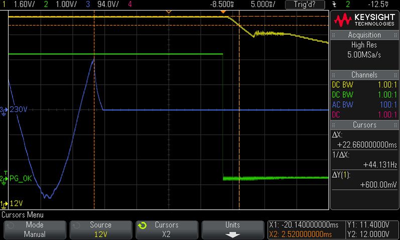The width and height of the screenshot is (400, 240).
Task: Select the X1: -20.14ms cursor readout
Action: tap(304, 225)
